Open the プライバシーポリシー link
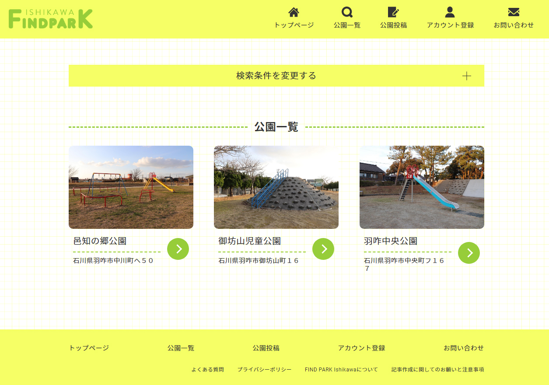Screen dimensions: 549x385 (x=264, y=370)
